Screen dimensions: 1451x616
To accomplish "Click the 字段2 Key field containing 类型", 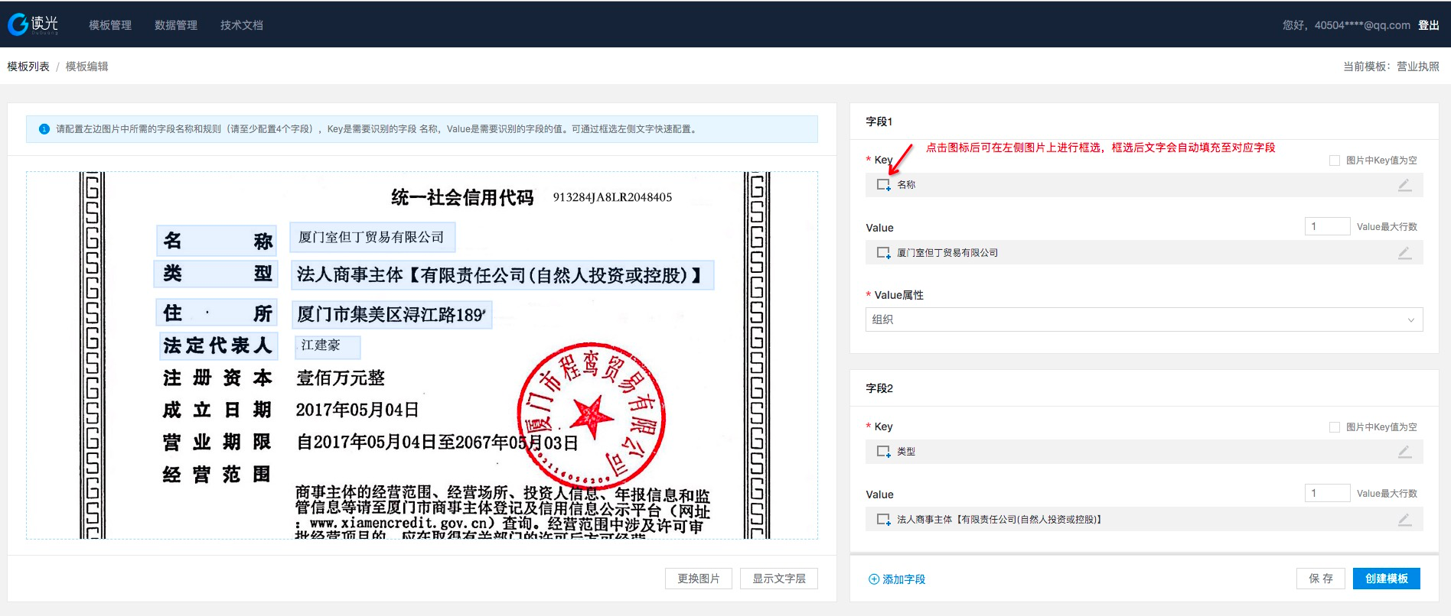I will (1144, 452).
